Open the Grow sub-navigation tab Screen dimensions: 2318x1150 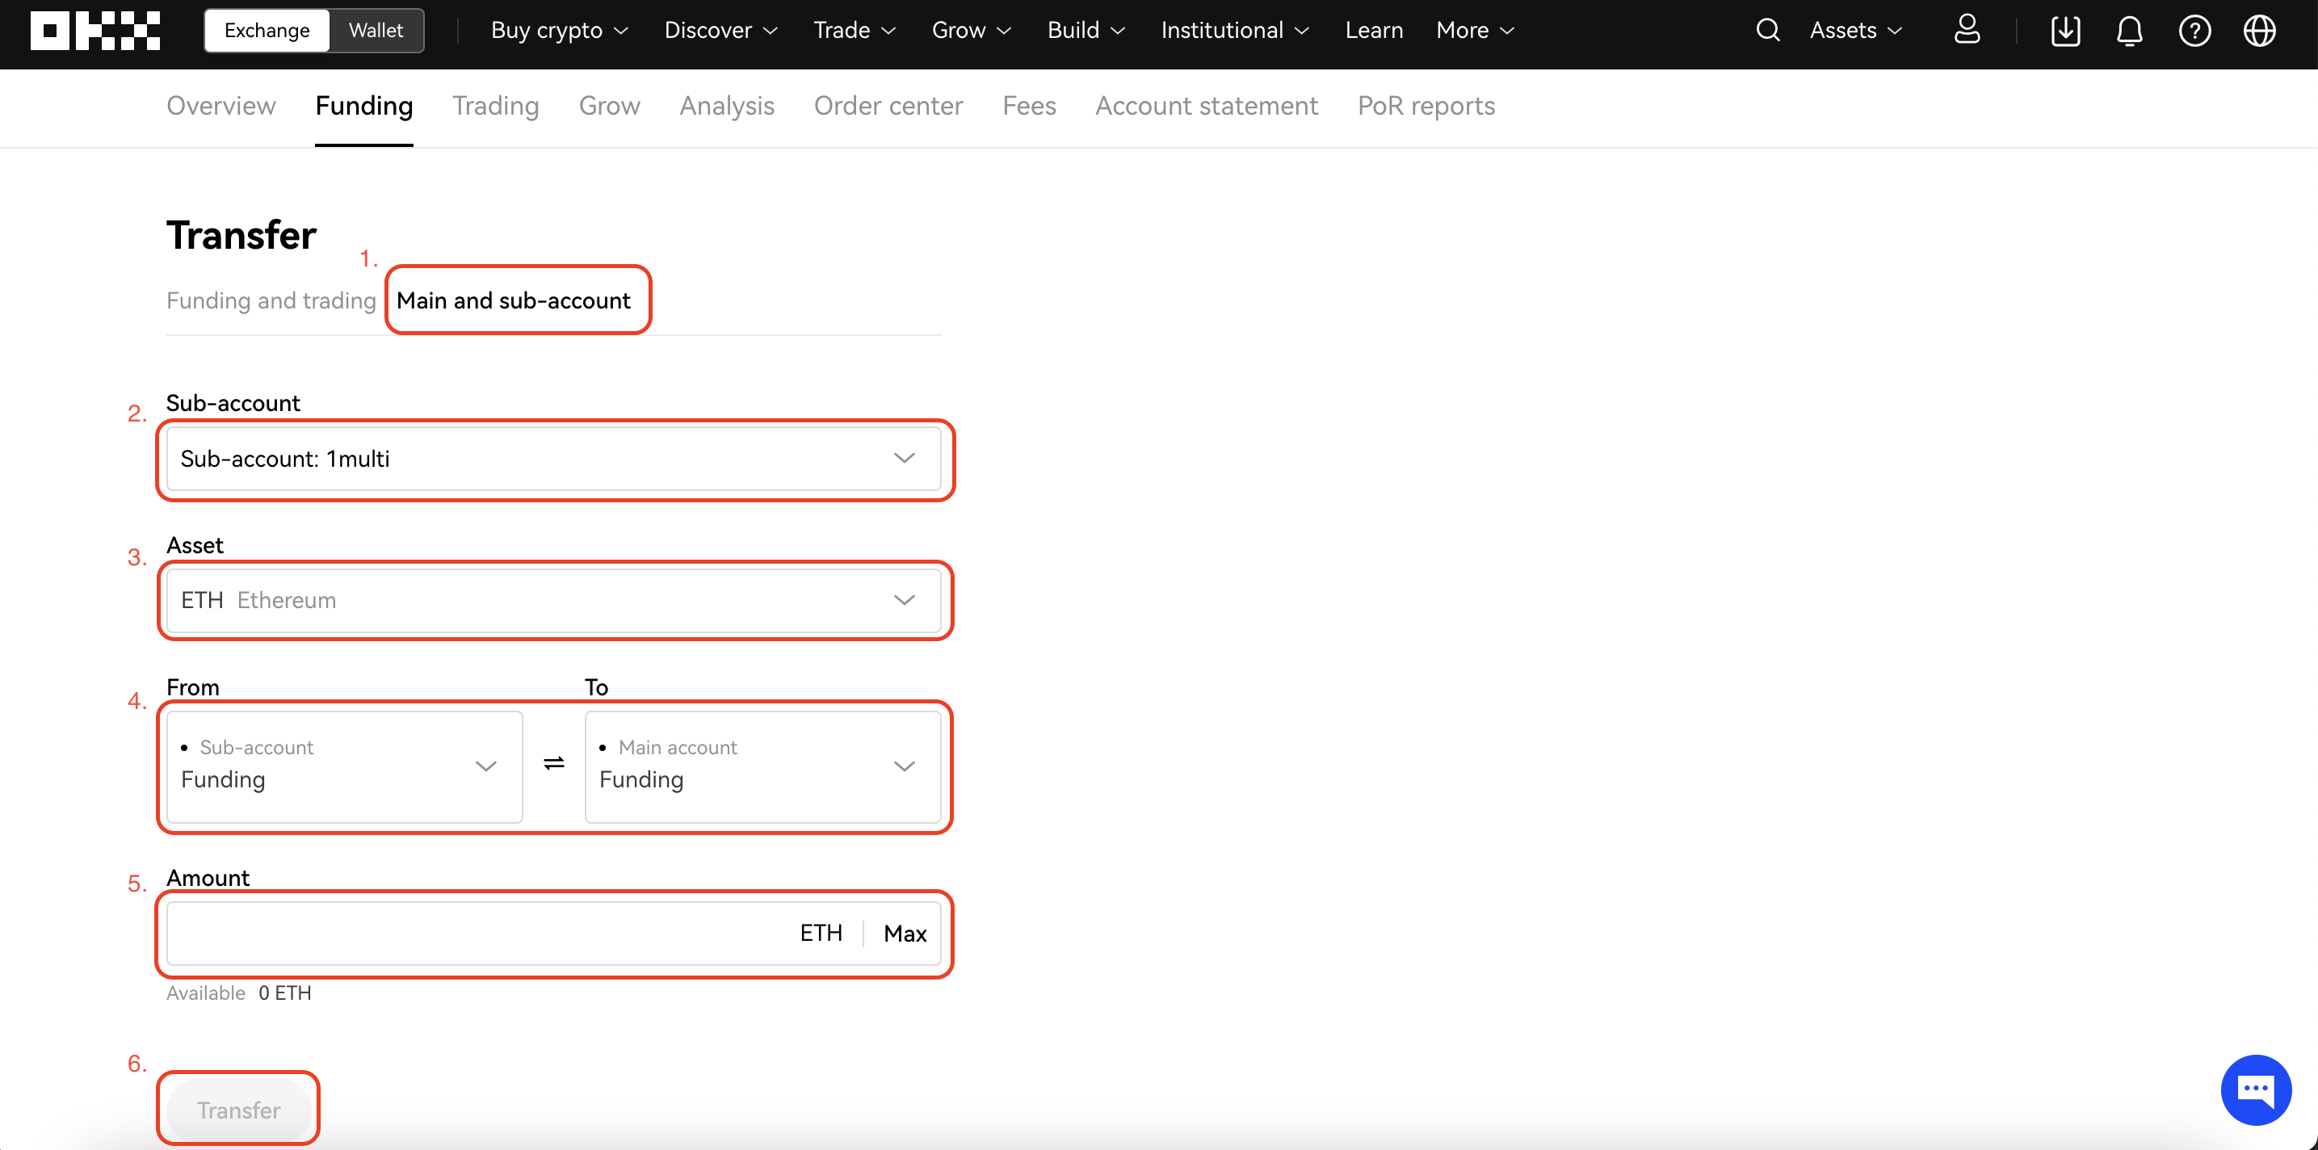click(609, 106)
